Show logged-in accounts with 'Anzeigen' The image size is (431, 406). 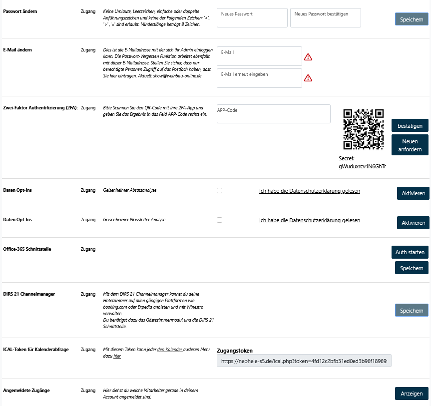point(412,394)
